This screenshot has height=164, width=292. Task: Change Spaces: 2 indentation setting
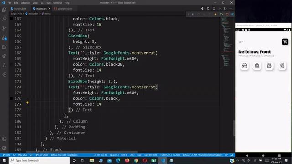point(114,155)
